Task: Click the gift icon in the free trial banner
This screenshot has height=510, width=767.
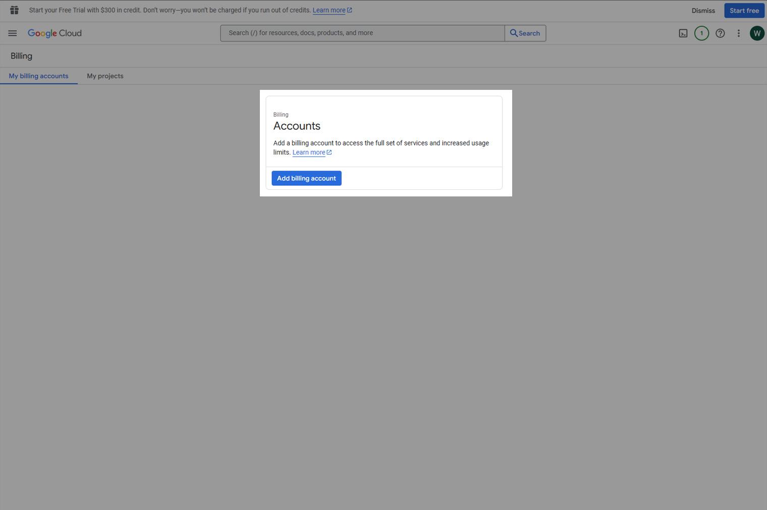Action: pos(14,10)
